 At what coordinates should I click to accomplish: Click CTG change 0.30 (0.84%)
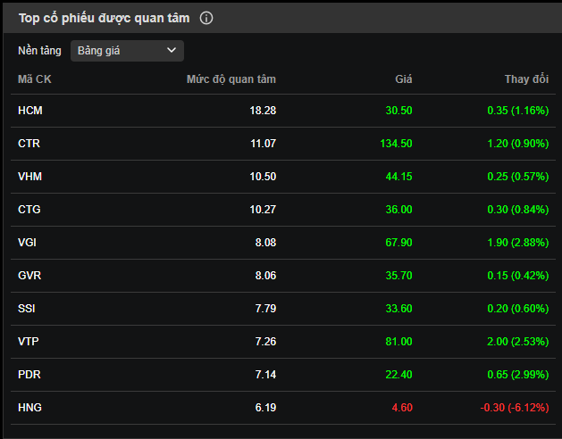pos(518,210)
